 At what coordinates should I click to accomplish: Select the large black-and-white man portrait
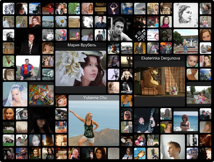[120, 28]
